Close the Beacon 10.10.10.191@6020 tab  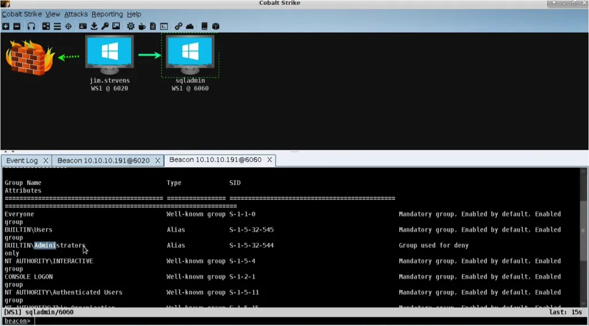coord(158,161)
